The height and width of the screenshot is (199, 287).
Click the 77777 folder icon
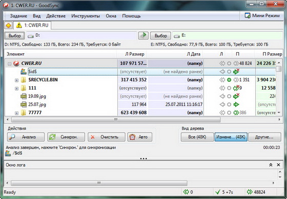point(23,113)
